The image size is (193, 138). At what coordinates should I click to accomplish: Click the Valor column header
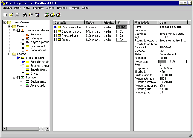pos(173,23)
